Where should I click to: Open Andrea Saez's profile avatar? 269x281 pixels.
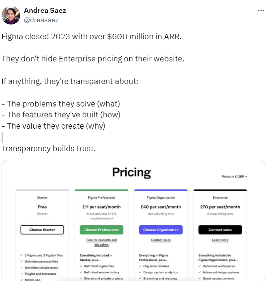pos(11,15)
